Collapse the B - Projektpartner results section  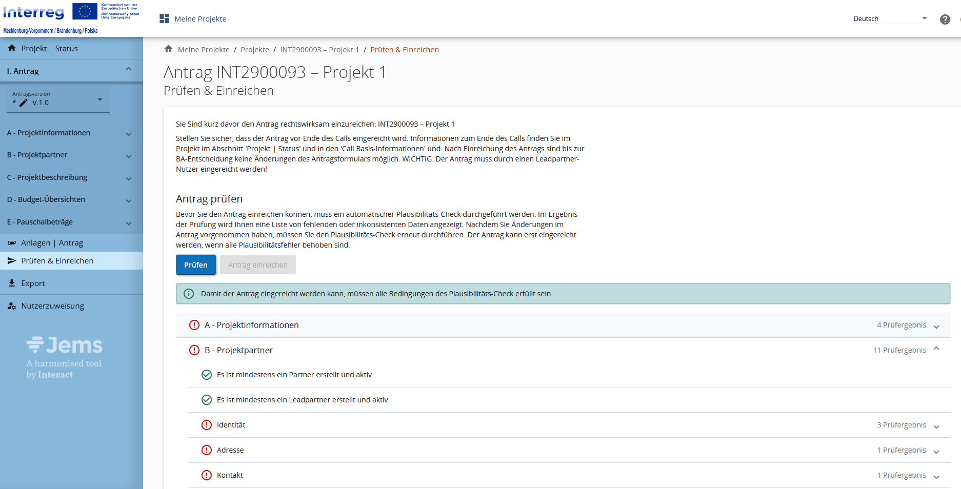pos(936,350)
